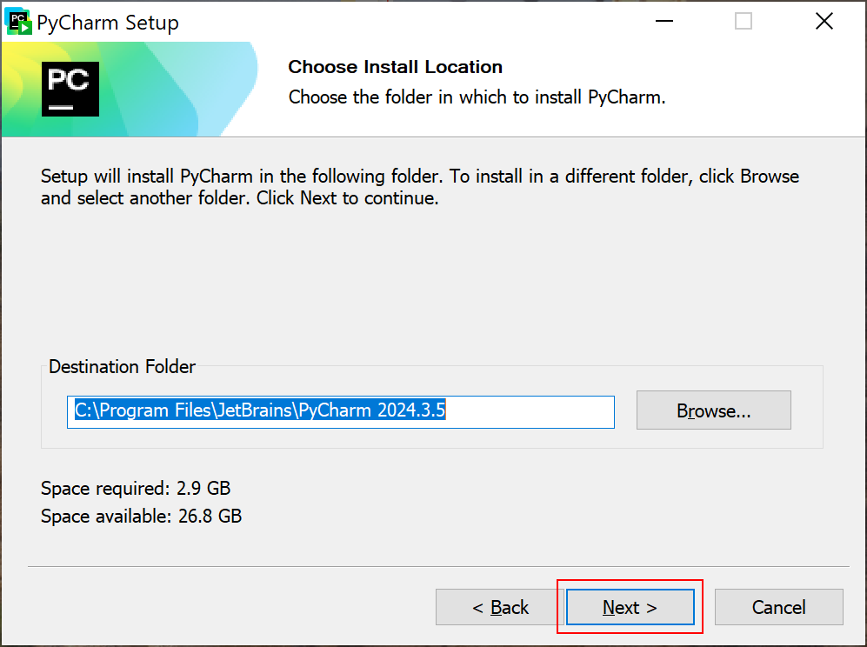Click the black PC logo in header
Image resolution: width=867 pixels, height=647 pixels.
pos(70,89)
